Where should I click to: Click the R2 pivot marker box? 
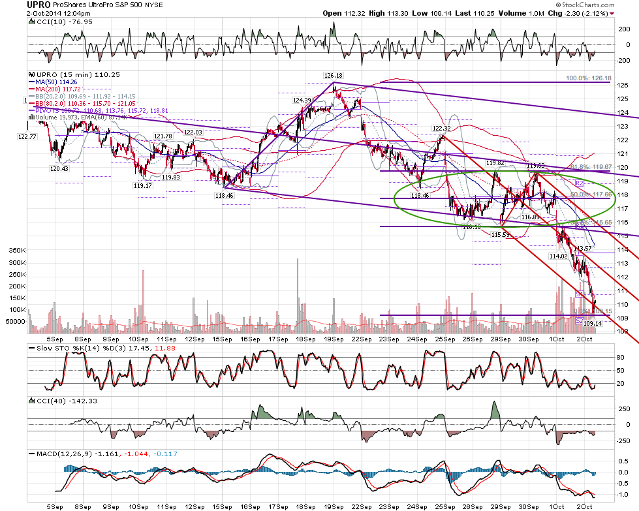[x=580, y=183]
